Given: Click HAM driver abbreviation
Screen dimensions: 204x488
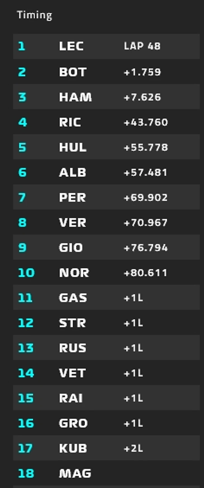Looking at the screenshot, I should coord(75,97).
